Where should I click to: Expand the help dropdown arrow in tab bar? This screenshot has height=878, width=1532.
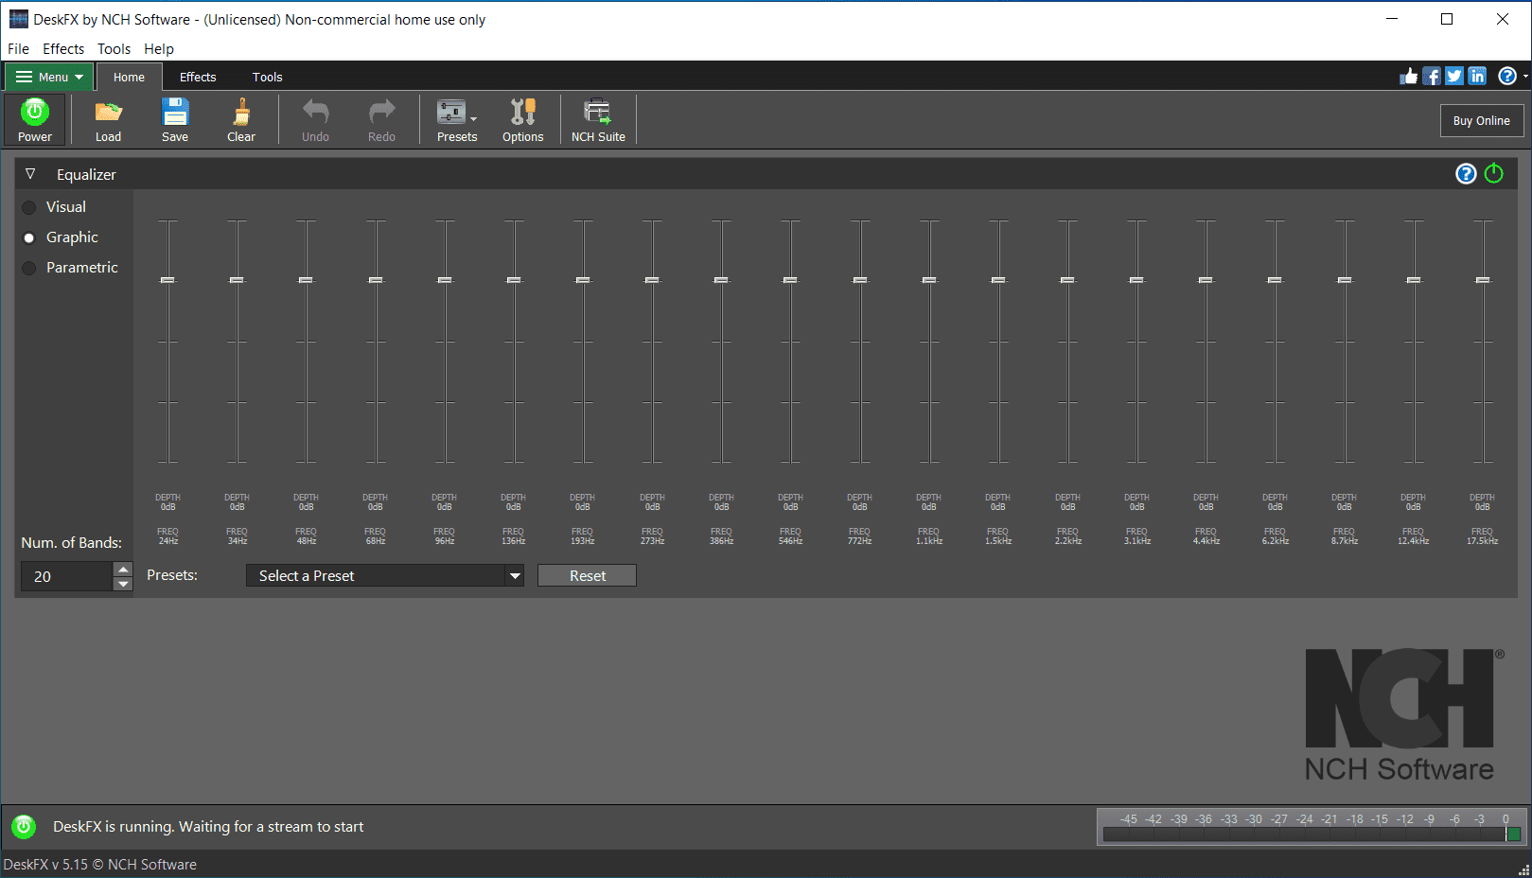point(1525,77)
